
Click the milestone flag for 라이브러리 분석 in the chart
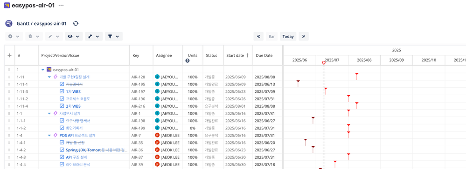(x=335, y=164)
